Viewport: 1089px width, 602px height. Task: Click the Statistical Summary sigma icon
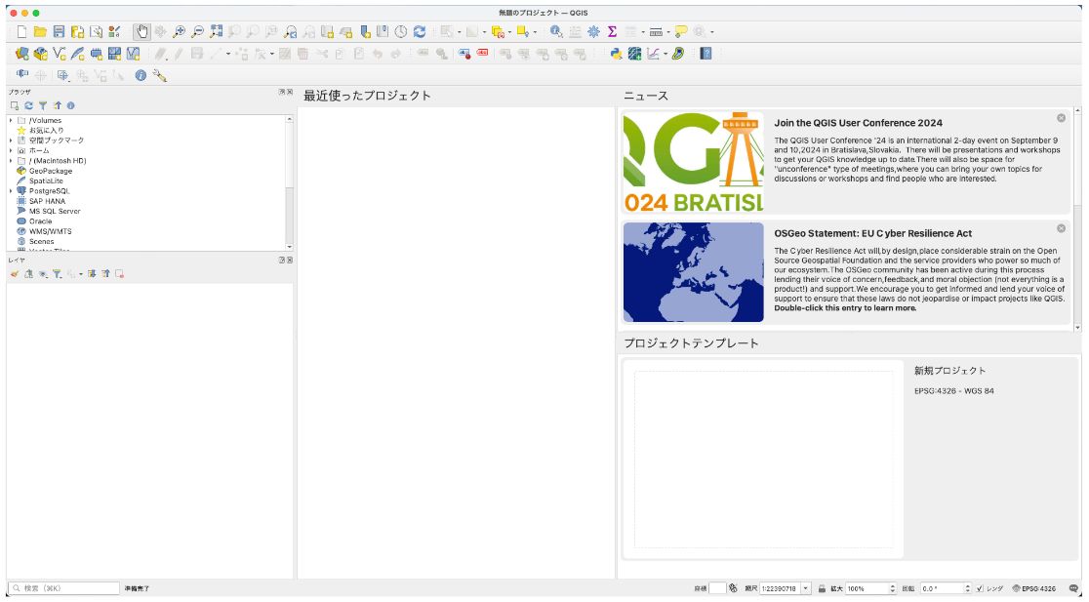tap(612, 32)
